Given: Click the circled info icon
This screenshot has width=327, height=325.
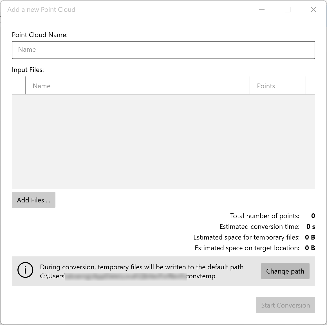Looking at the screenshot, I should tap(25, 270).
